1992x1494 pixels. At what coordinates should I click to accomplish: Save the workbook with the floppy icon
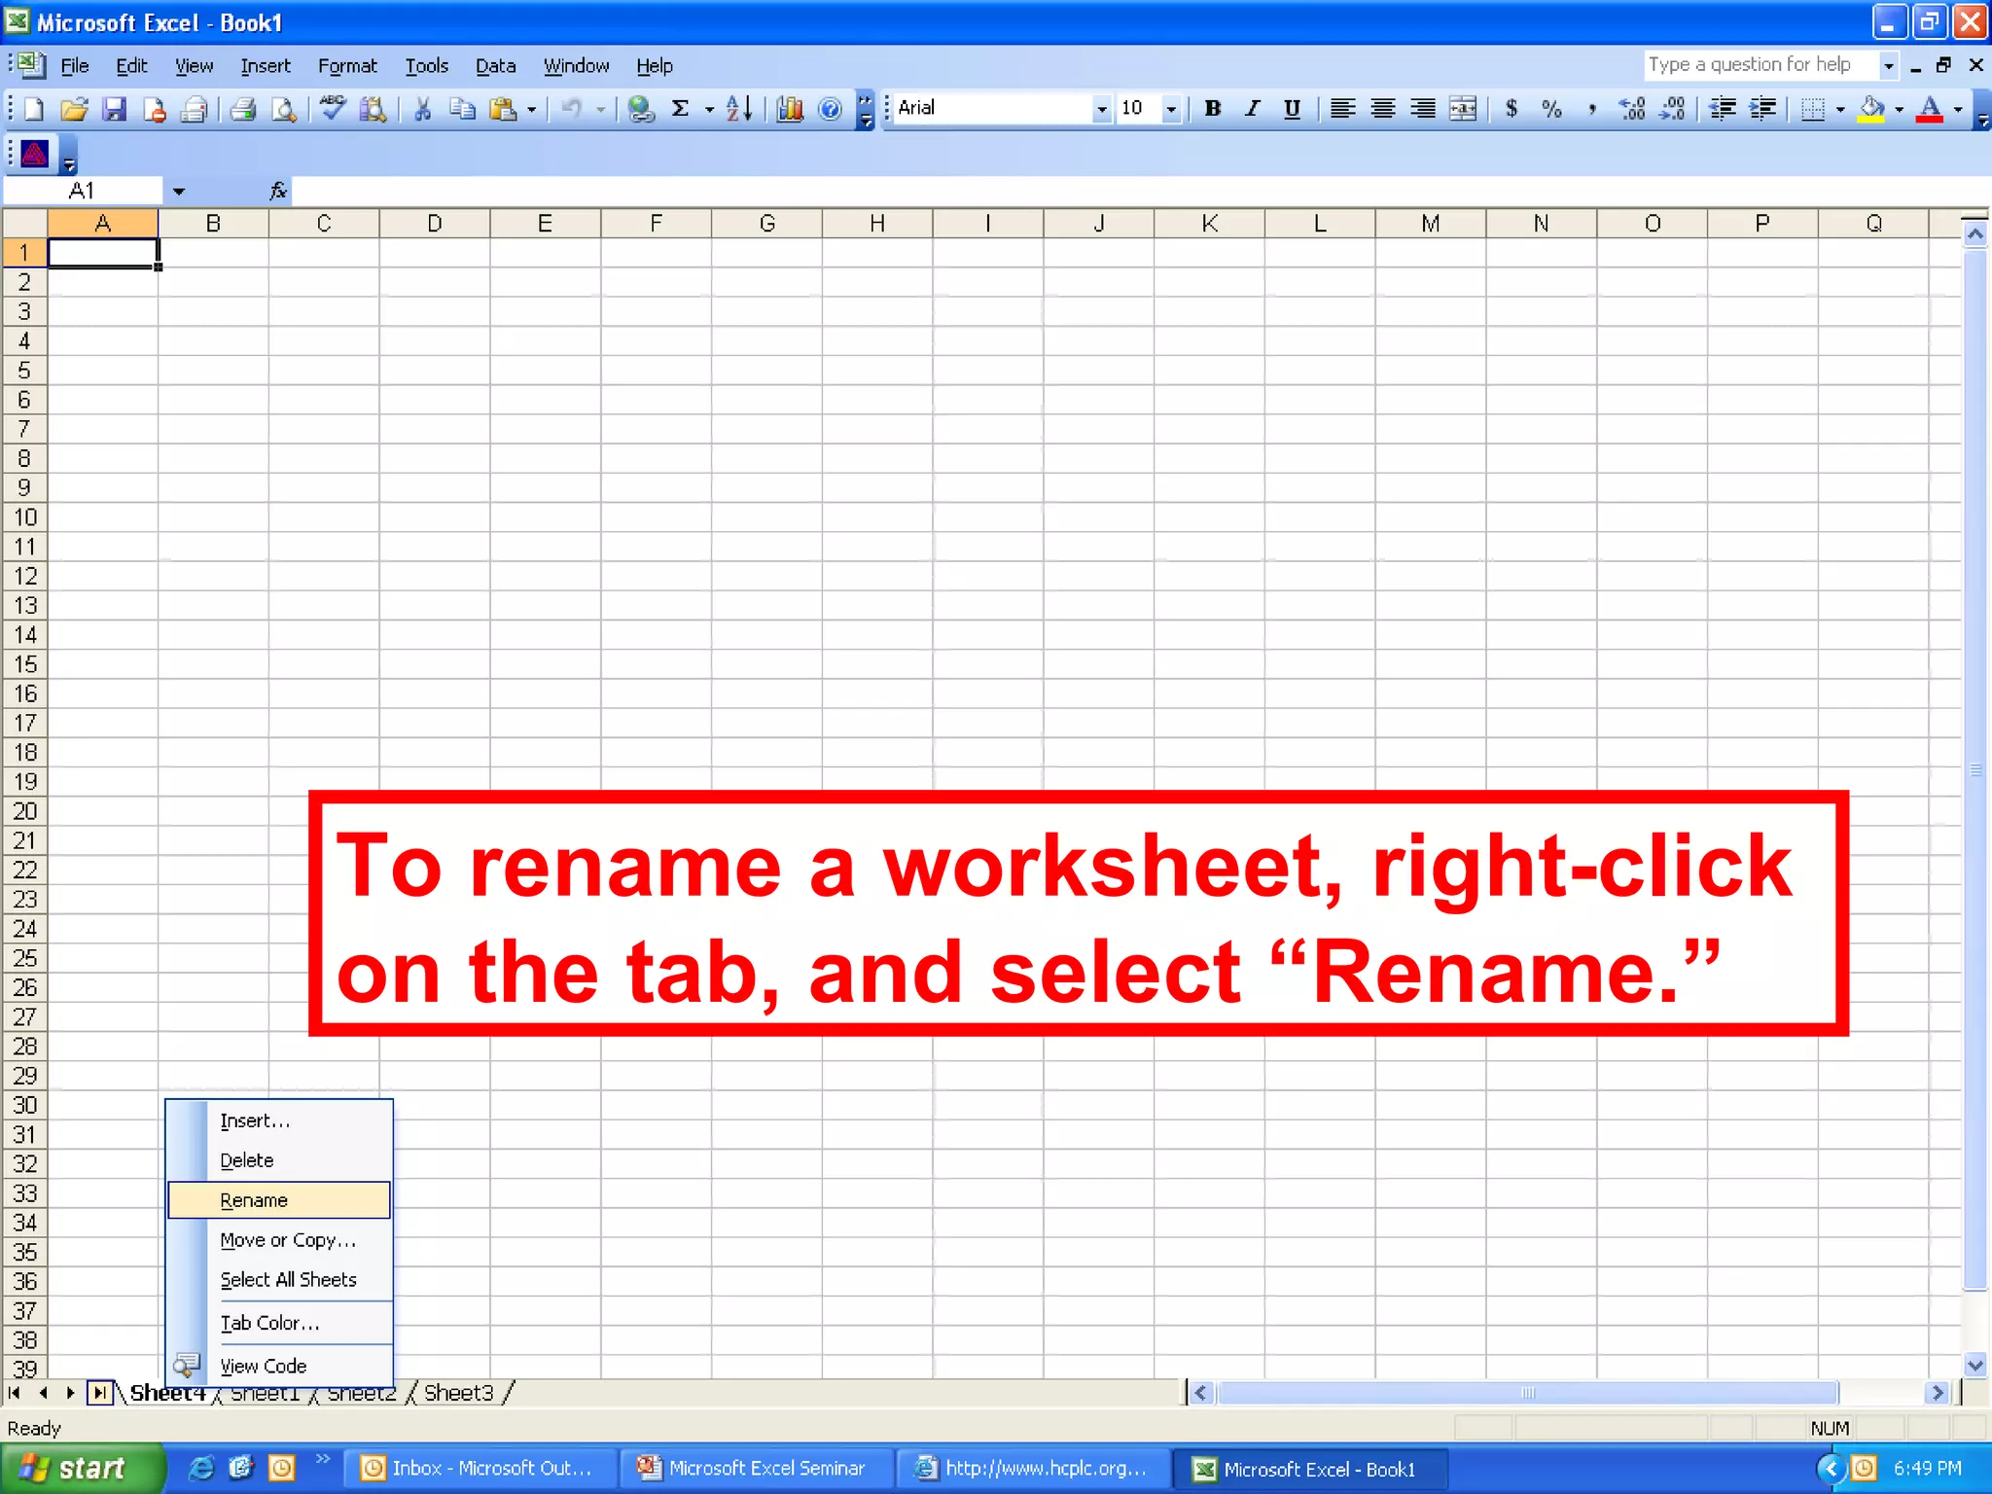115,109
